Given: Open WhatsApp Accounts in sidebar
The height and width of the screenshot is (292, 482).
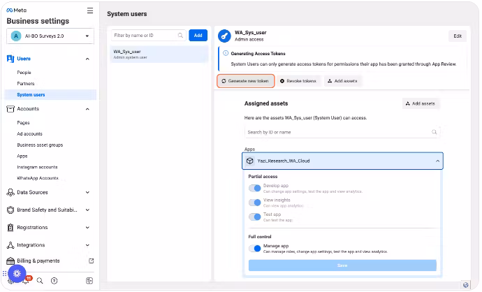Looking at the screenshot, I should [38, 178].
